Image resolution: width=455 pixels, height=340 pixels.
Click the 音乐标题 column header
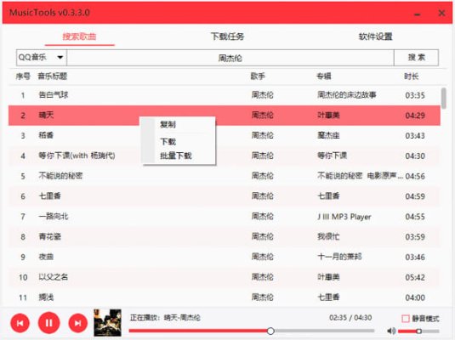point(53,76)
